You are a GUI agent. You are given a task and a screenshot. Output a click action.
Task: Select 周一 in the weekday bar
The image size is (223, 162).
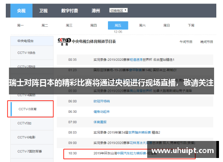tap(21, 26)
